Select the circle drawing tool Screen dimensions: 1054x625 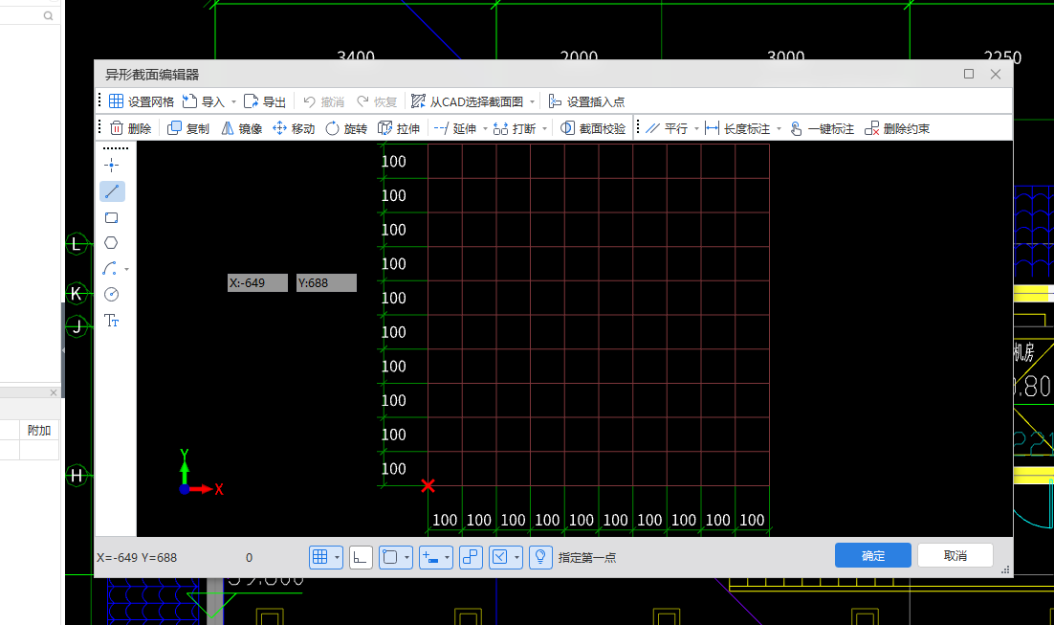coord(112,294)
